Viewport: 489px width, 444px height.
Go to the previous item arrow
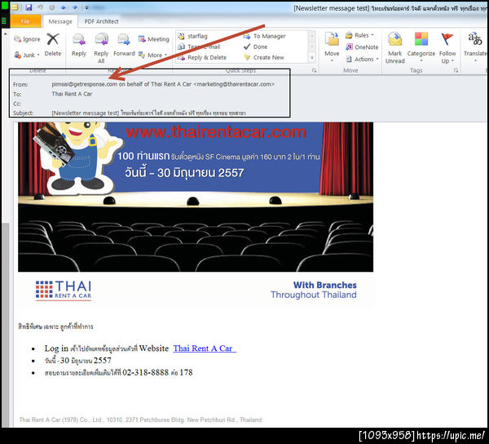tap(64, 7)
